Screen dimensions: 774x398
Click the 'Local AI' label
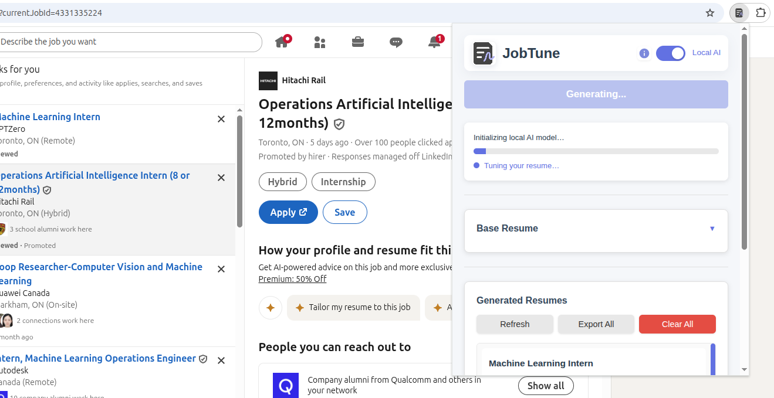pyautogui.click(x=707, y=53)
